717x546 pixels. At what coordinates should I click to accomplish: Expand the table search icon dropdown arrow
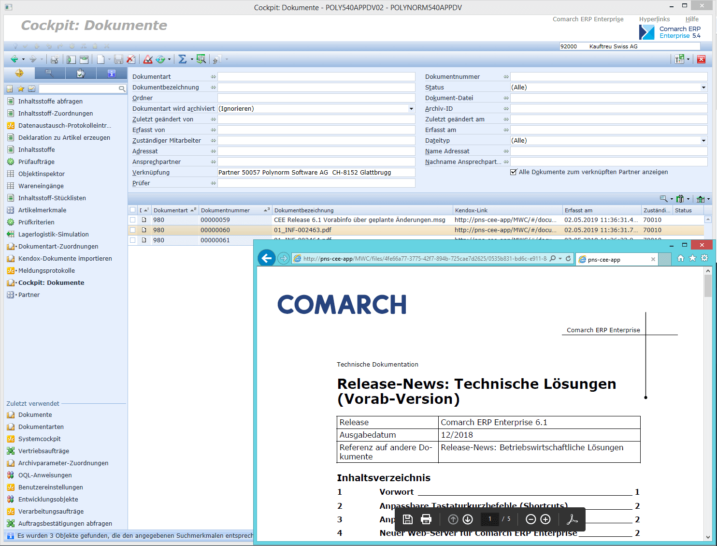pos(672,199)
